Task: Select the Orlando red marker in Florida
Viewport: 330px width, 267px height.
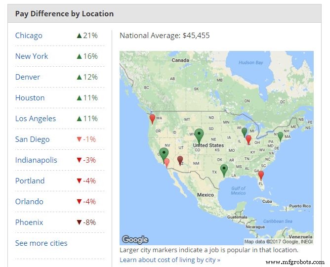Action: click(261, 175)
